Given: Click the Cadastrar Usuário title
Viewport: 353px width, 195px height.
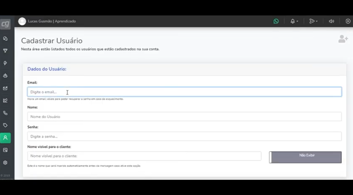Looking at the screenshot, I should (x=52, y=41).
